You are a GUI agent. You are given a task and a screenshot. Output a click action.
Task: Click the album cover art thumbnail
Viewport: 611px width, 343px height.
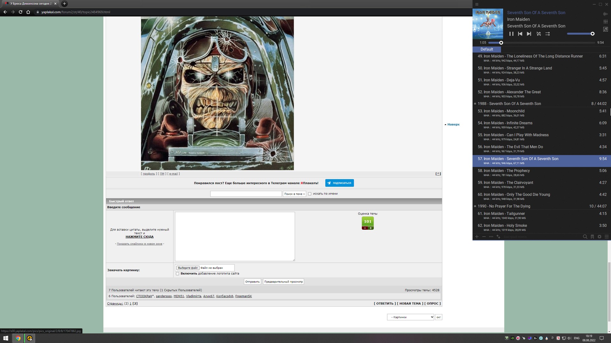pyautogui.click(x=488, y=24)
